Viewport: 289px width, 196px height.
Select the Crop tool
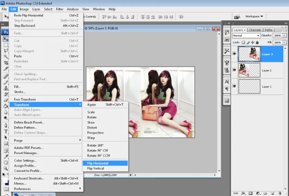coord(6,62)
